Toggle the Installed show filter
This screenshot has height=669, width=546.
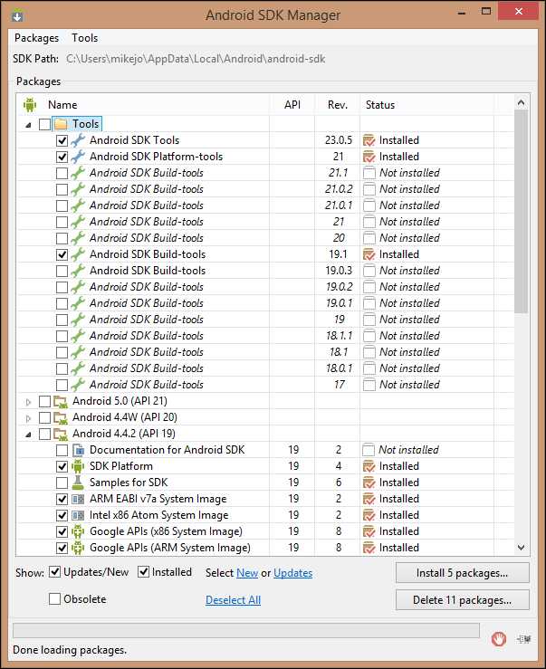click(x=143, y=572)
